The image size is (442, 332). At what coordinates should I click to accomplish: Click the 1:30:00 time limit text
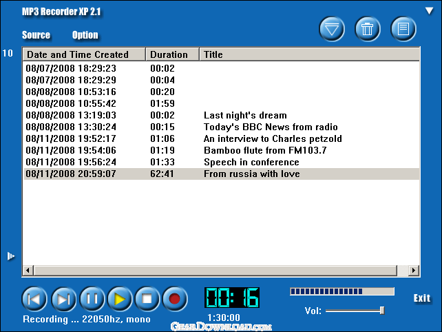click(224, 318)
